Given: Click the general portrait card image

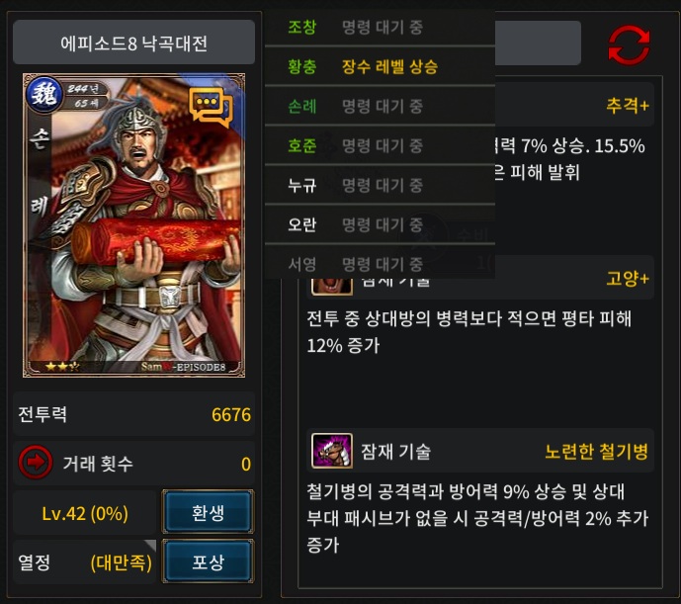Looking at the screenshot, I should (133, 225).
